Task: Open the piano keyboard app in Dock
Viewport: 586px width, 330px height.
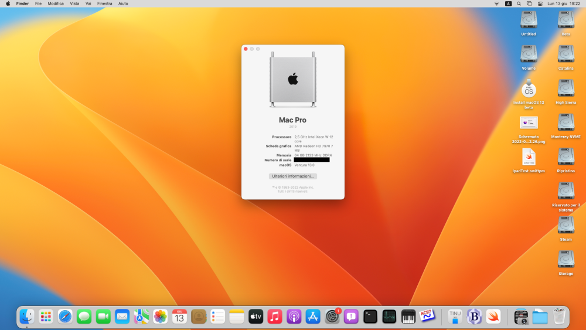Action: click(x=408, y=317)
